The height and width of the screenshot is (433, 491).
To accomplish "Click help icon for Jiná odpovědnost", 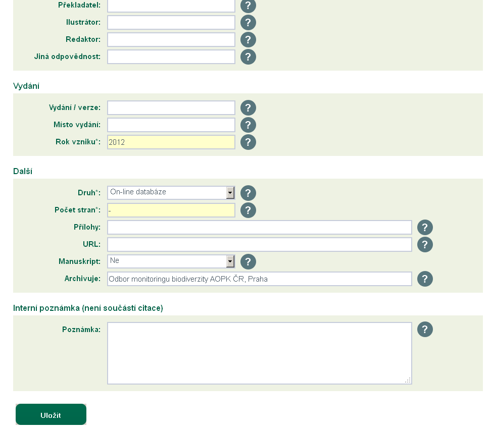I will coord(248,57).
